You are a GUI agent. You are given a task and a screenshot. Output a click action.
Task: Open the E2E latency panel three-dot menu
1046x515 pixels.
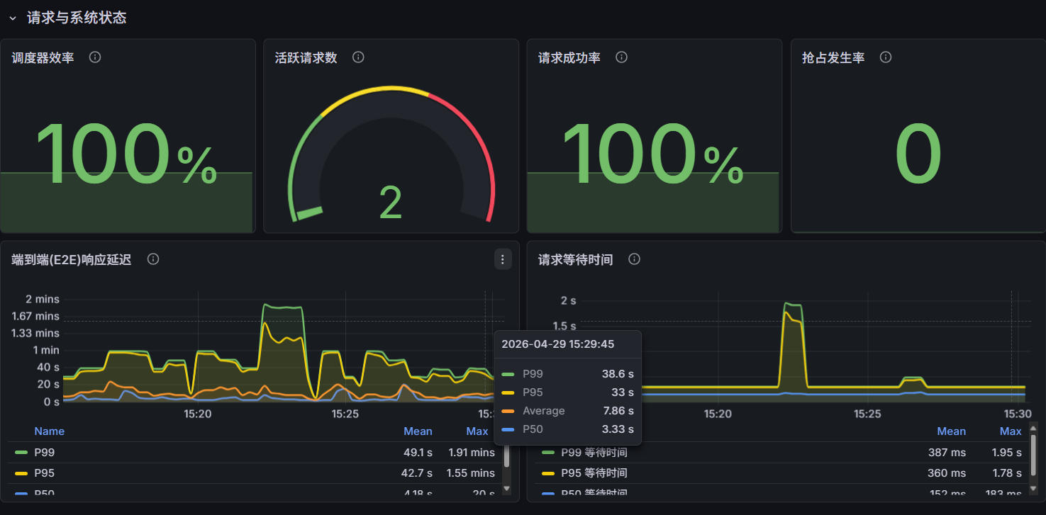coord(503,259)
